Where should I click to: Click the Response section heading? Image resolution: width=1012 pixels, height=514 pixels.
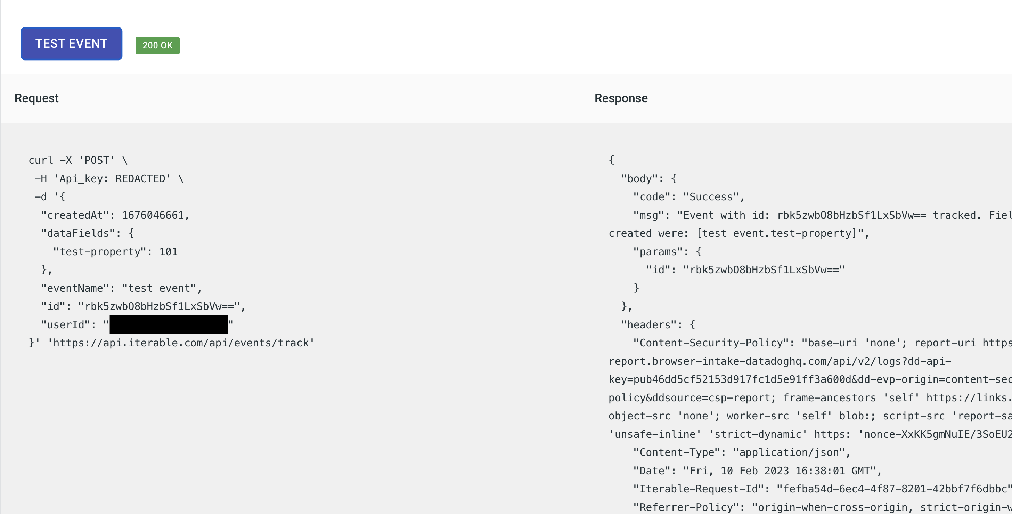click(621, 98)
